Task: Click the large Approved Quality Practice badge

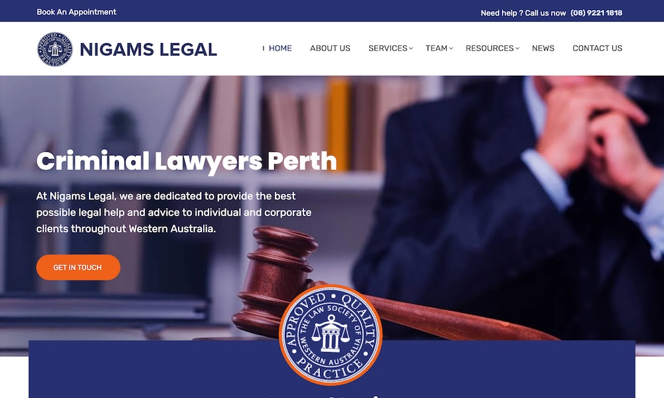Action: (331, 334)
